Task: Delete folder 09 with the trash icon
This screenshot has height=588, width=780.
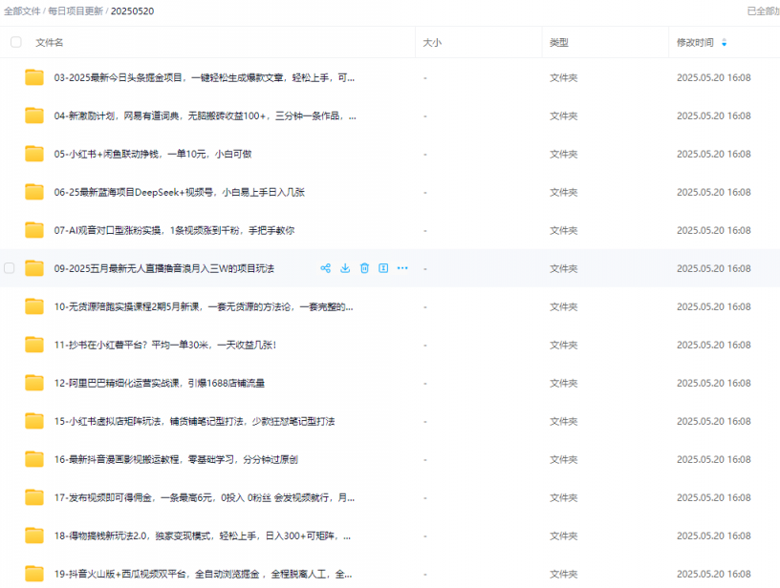Action: pos(364,268)
